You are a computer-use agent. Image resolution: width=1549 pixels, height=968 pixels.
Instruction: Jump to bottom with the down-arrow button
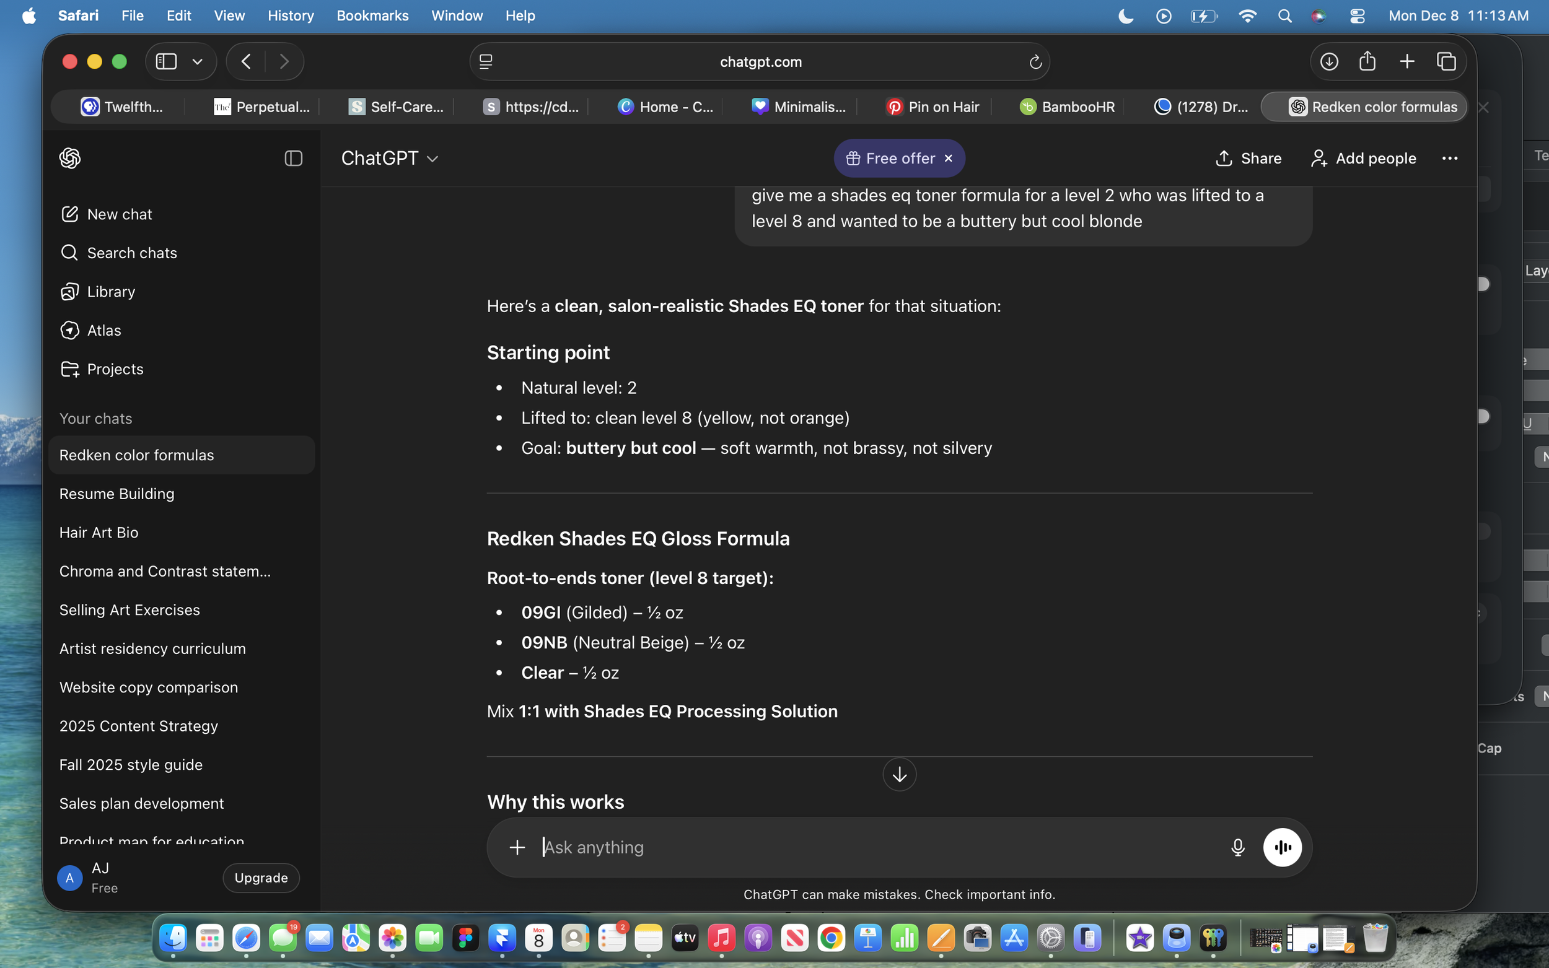pos(899,775)
